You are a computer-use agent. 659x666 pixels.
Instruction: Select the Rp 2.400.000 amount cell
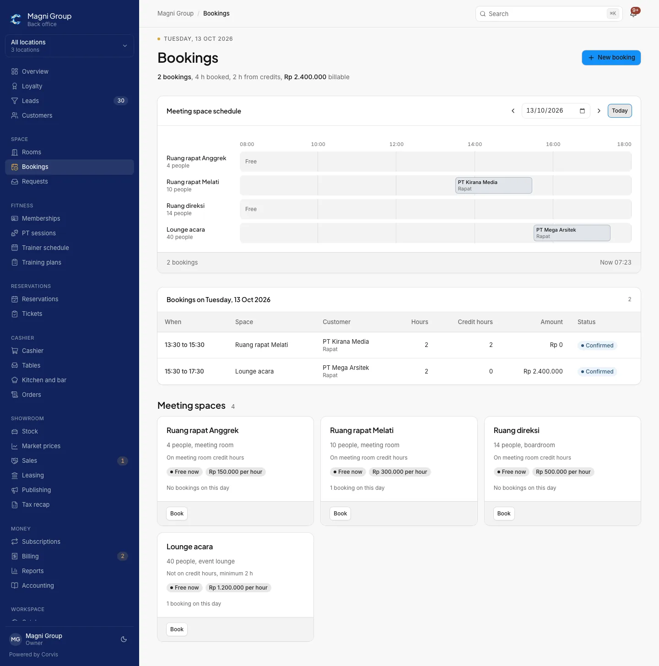pos(543,371)
